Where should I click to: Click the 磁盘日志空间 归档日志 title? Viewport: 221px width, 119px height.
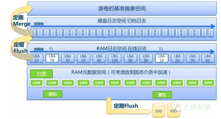(x=122, y=21)
